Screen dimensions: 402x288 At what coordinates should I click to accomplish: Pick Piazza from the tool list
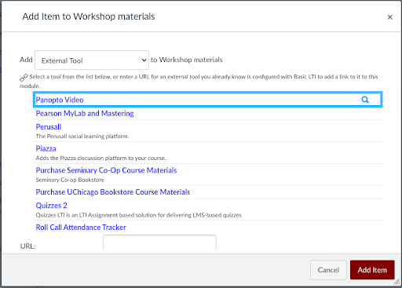point(46,148)
